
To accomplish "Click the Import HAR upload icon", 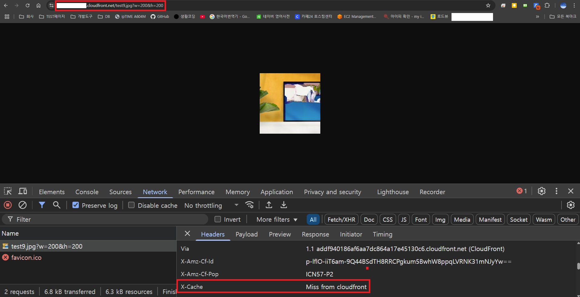I will tap(269, 205).
